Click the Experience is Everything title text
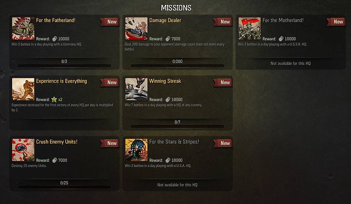 (x=61, y=81)
